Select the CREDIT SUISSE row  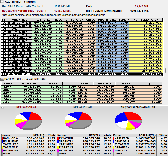click(82, 47)
